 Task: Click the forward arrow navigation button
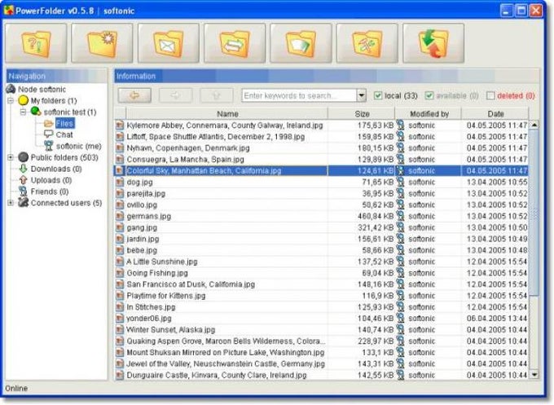[x=176, y=95]
